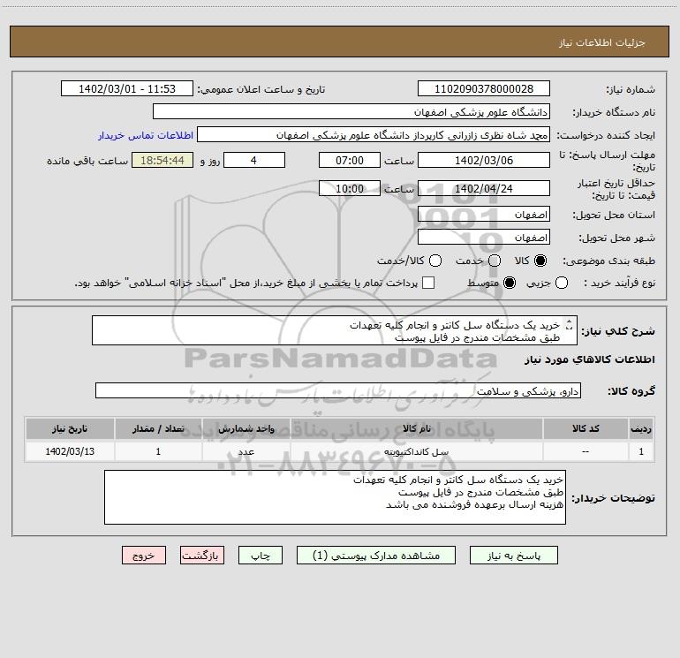Click the response deadline date 1402/03/06

coord(484,160)
